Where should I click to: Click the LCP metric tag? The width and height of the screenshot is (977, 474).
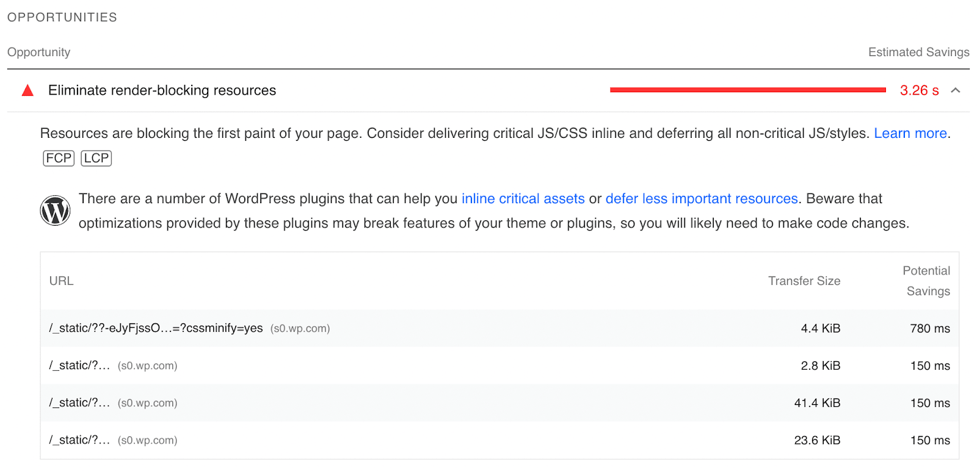(96, 158)
